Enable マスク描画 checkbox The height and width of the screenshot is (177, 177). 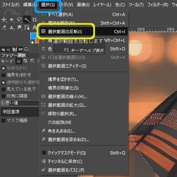tap(3, 120)
